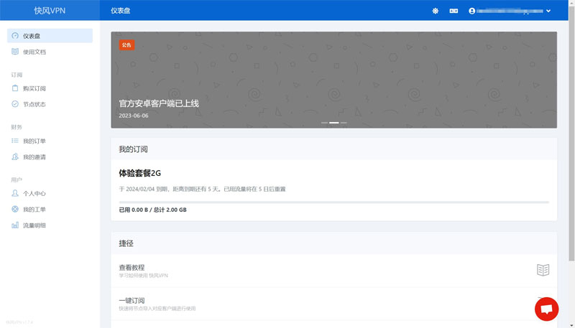Click the 我的邀请 people icon

(x=15, y=156)
